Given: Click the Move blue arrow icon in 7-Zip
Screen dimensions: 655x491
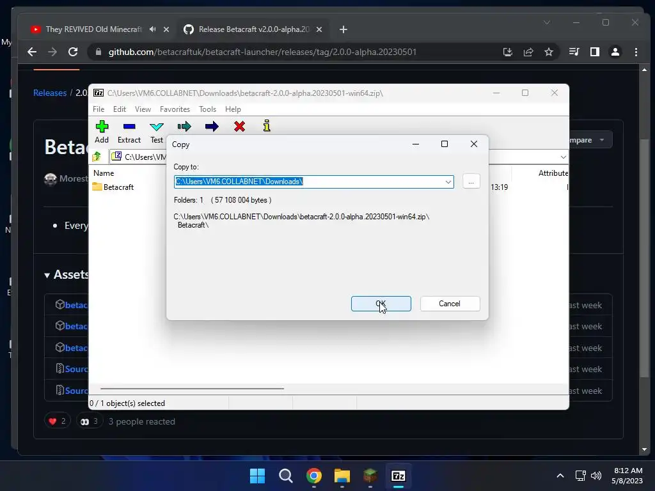Looking at the screenshot, I should pos(212,127).
